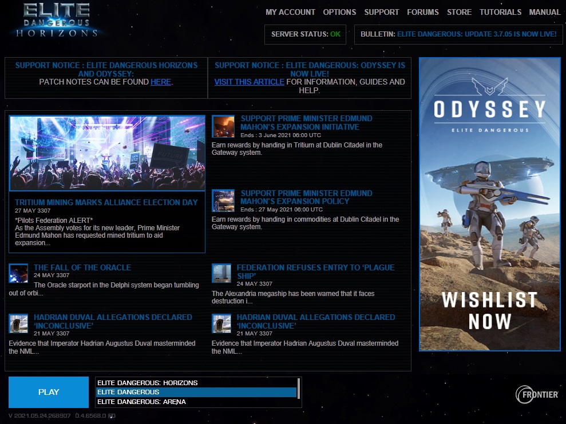
Task: Open the Manual menu item
Action: (x=545, y=12)
